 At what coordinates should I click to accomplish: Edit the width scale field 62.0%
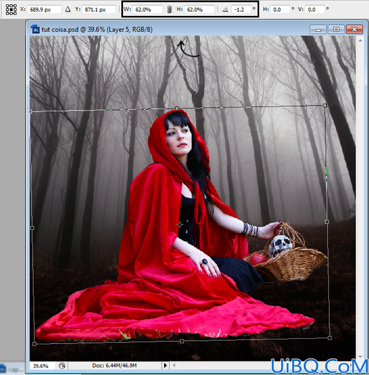click(147, 10)
